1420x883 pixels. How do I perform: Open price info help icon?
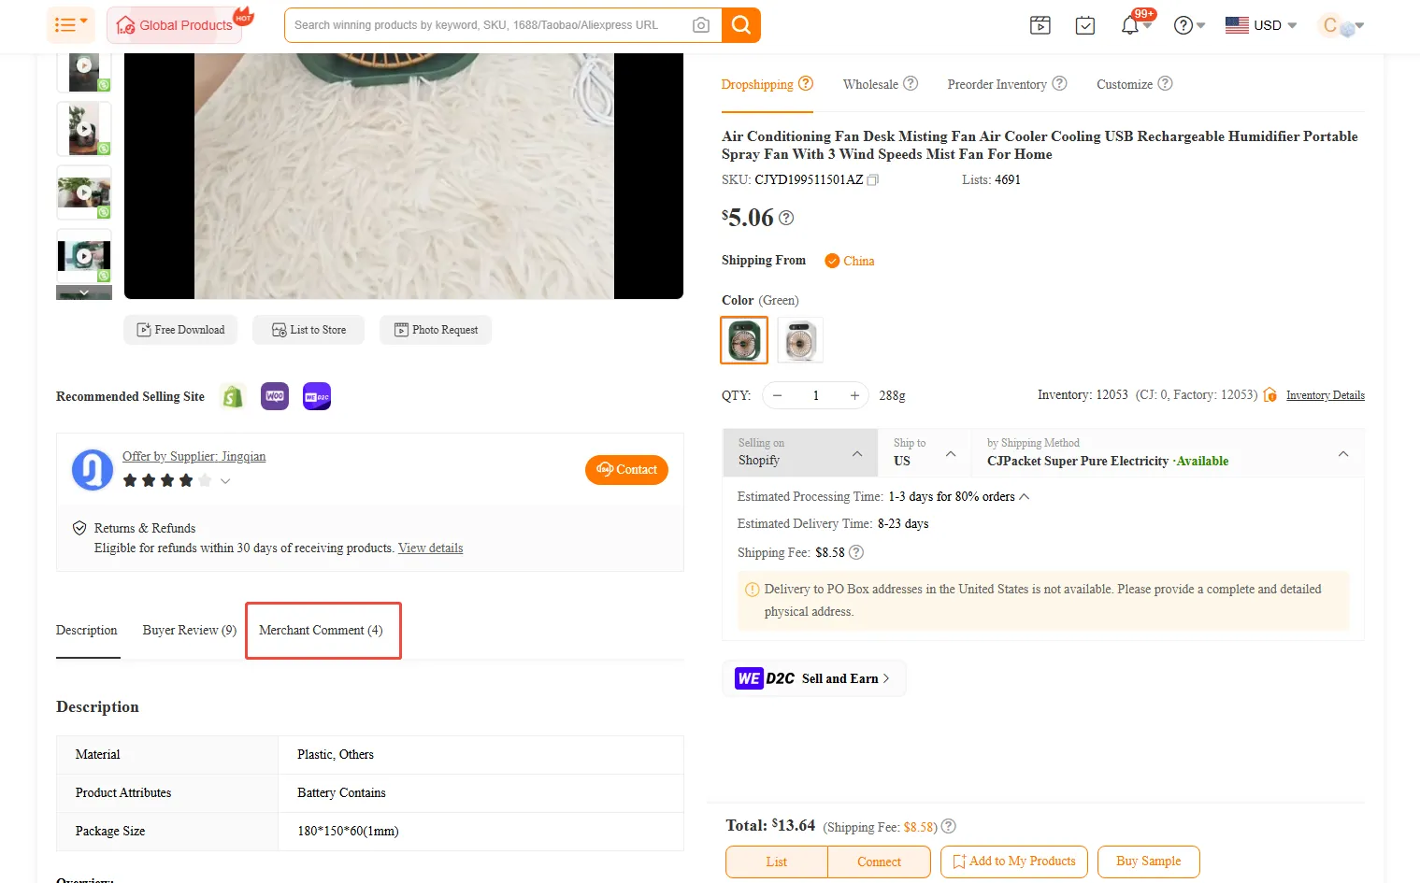click(786, 218)
